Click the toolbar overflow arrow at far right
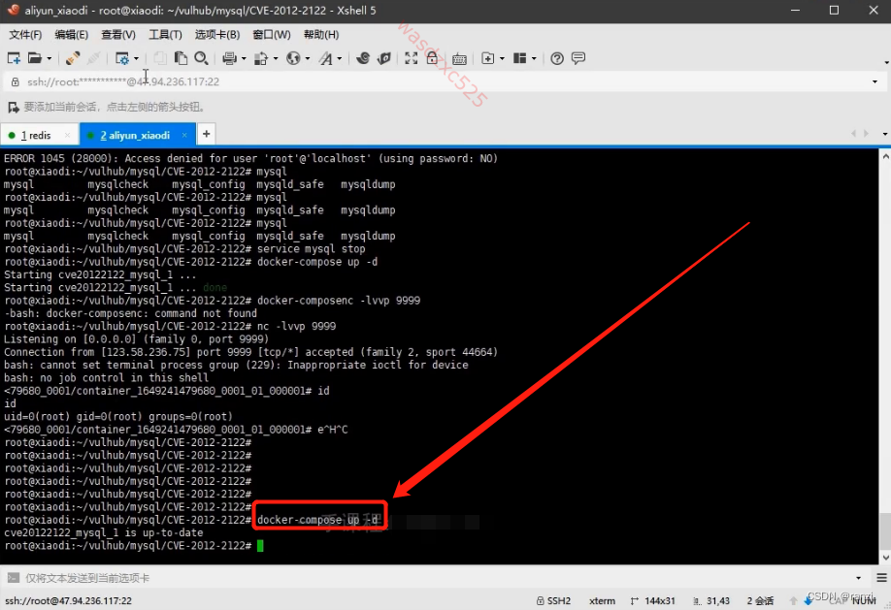The width and height of the screenshot is (891, 610). [886, 62]
